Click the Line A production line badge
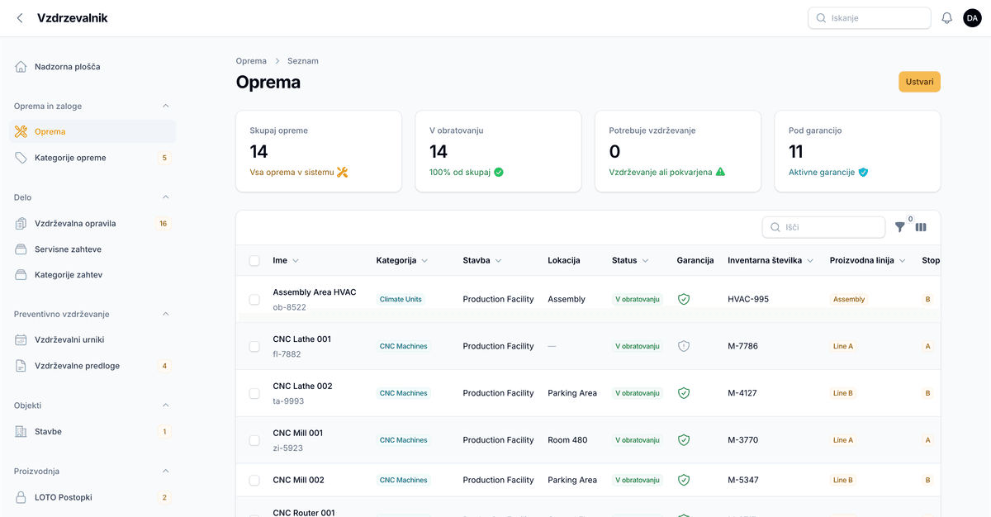Screen dimensions: 991x517 [x=842, y=346]
